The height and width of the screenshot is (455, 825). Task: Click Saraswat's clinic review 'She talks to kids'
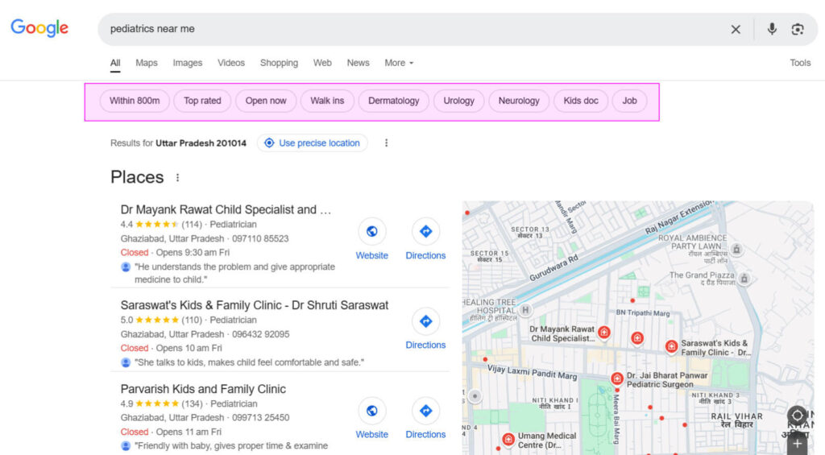pos(249,362)
